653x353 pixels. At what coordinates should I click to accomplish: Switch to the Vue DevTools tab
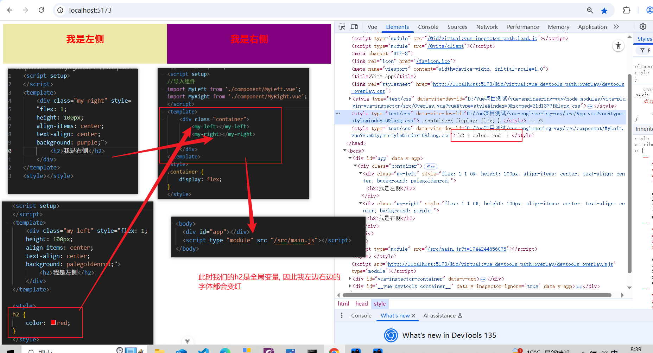372,27
